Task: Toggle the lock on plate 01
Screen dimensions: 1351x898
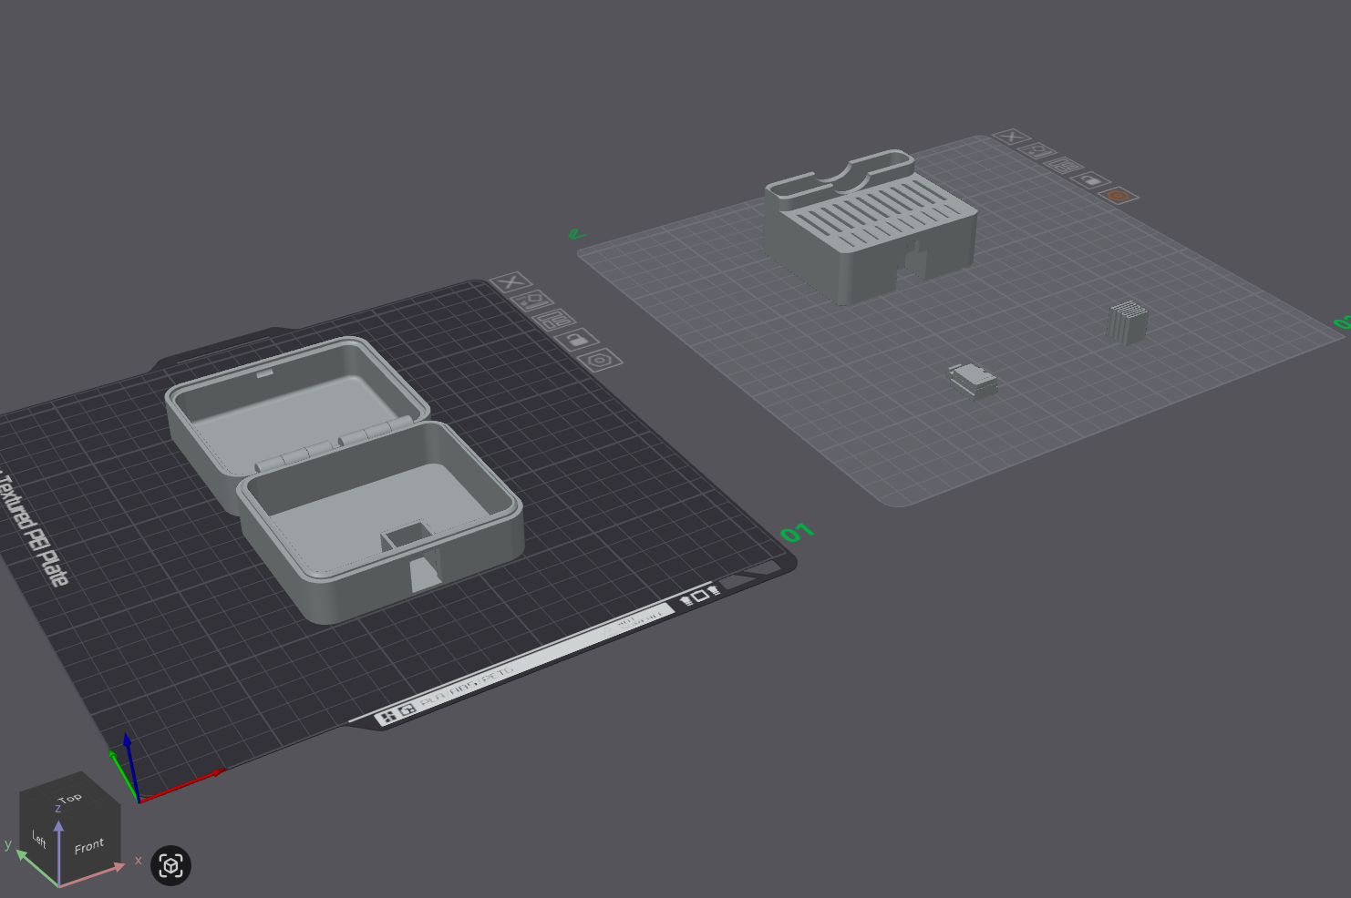Action: click(x=577, y=340)
